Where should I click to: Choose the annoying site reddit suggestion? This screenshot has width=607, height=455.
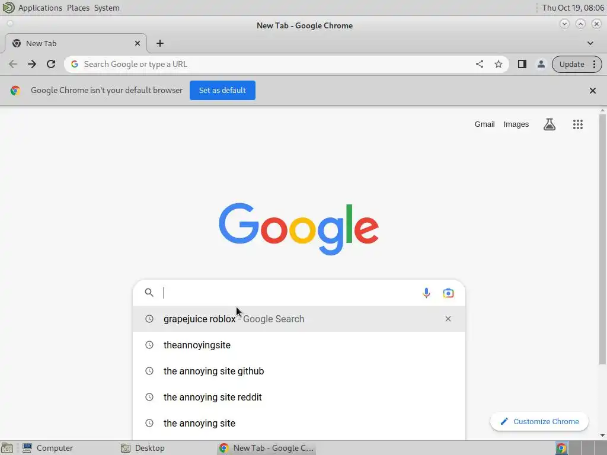[299, 397]
